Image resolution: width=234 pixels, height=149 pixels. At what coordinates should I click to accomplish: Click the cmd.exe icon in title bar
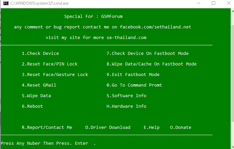(4, 3)
